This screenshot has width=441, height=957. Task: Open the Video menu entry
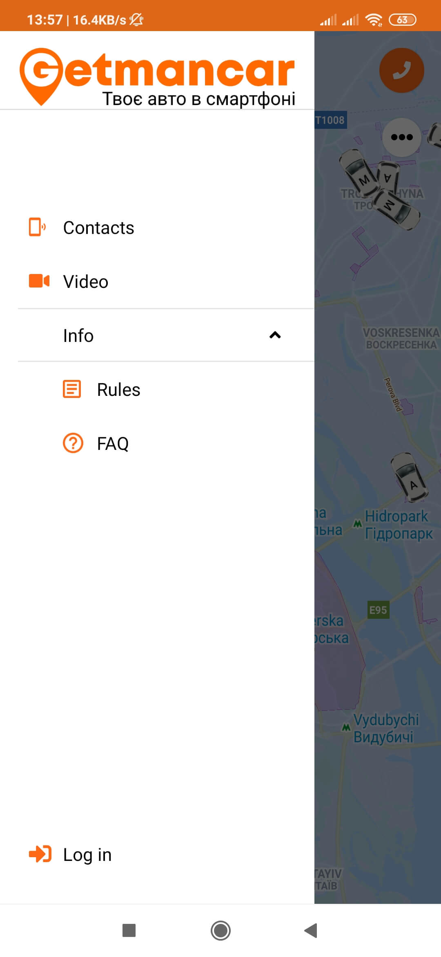pyautogui.click(x=85, y=281)
